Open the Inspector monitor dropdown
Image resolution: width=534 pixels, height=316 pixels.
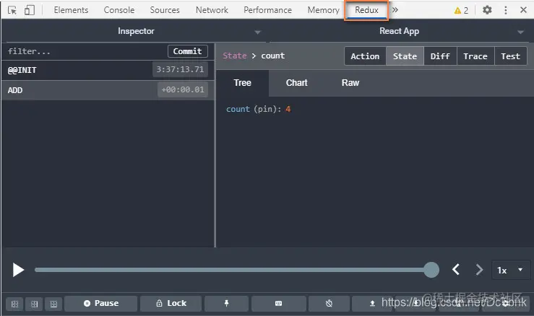136,31
